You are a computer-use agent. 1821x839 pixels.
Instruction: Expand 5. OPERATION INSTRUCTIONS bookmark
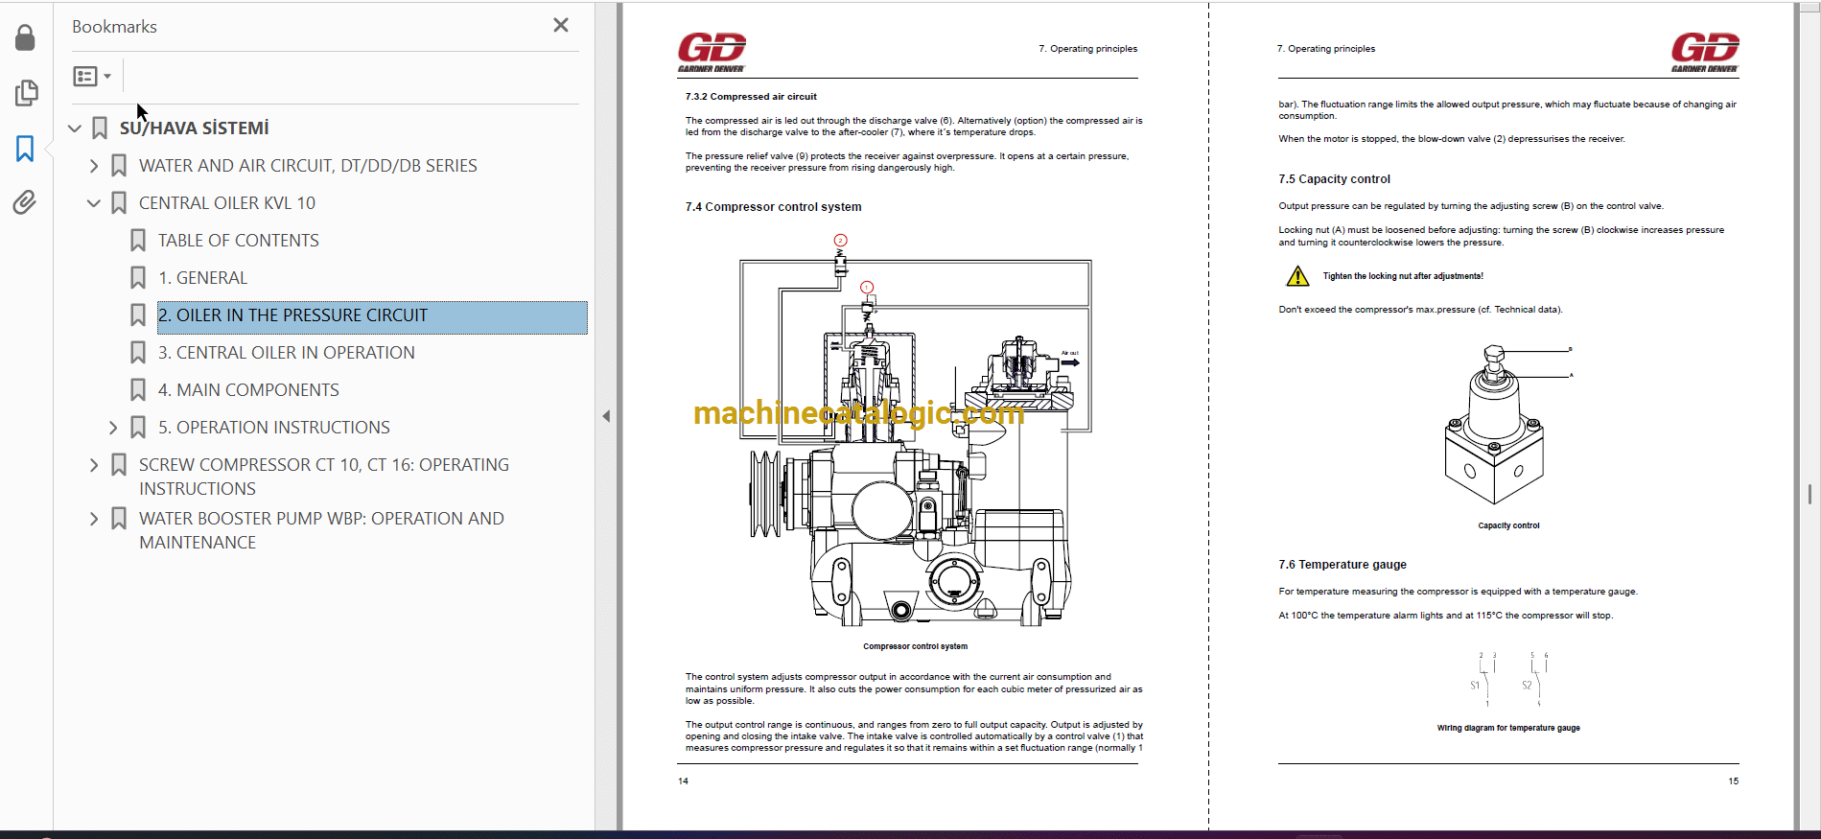113,428
